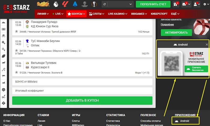
Task: Click the КД Юнион Сур Яиза team crest
Action: coord(27,26)
